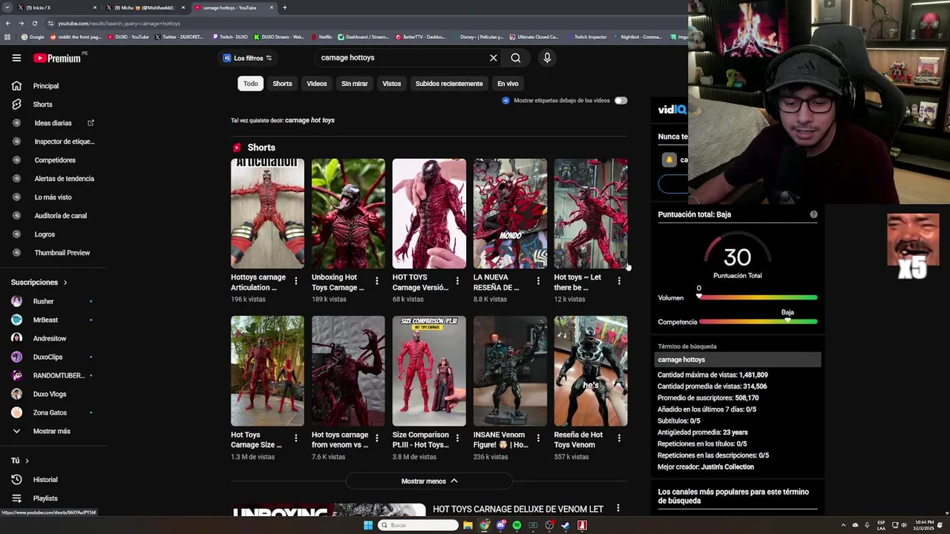Viewport: 950px width, 534px height.
Task: Open DuxoClips channel subscription
Action: pyautogui.click(x=47, y=357)
